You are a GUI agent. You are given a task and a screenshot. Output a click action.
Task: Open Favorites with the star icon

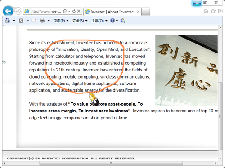pos(213,11)
